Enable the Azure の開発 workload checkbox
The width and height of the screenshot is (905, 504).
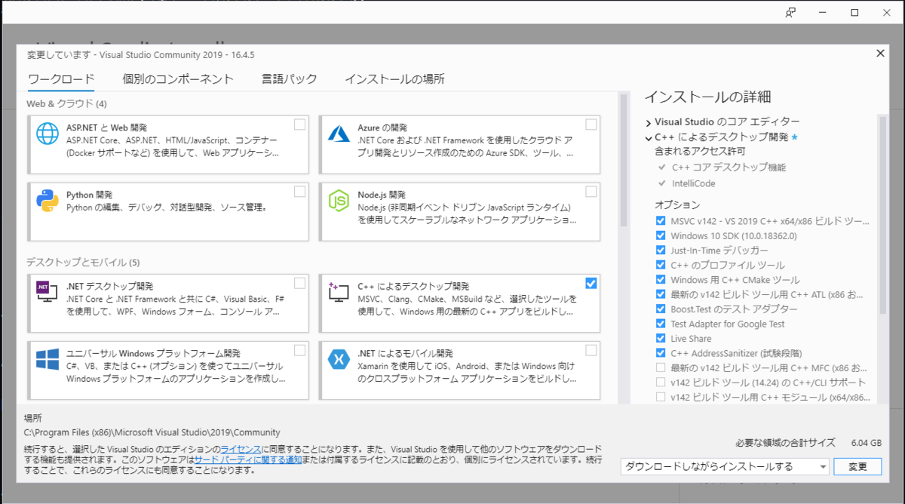(x=591, y=124)
